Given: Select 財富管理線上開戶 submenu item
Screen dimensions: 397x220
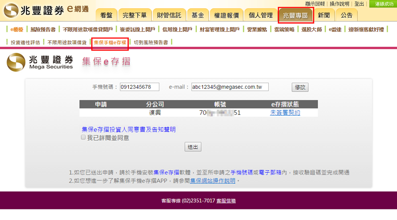Looking at the screenshot, I should [220, 29].
